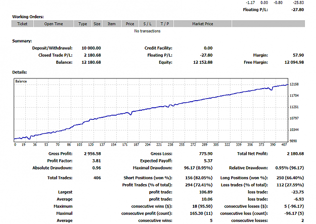Select the Expected Payoff value 5.37

pos(208,161)
